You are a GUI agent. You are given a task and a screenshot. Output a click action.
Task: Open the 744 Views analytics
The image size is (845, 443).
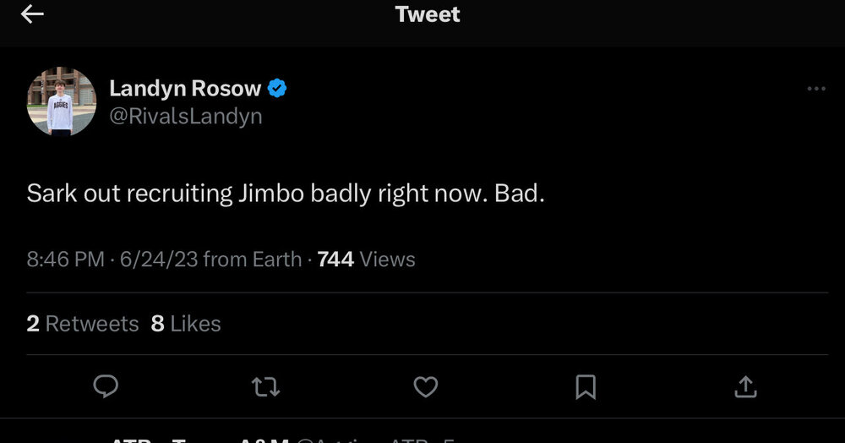tap(366, 260)
